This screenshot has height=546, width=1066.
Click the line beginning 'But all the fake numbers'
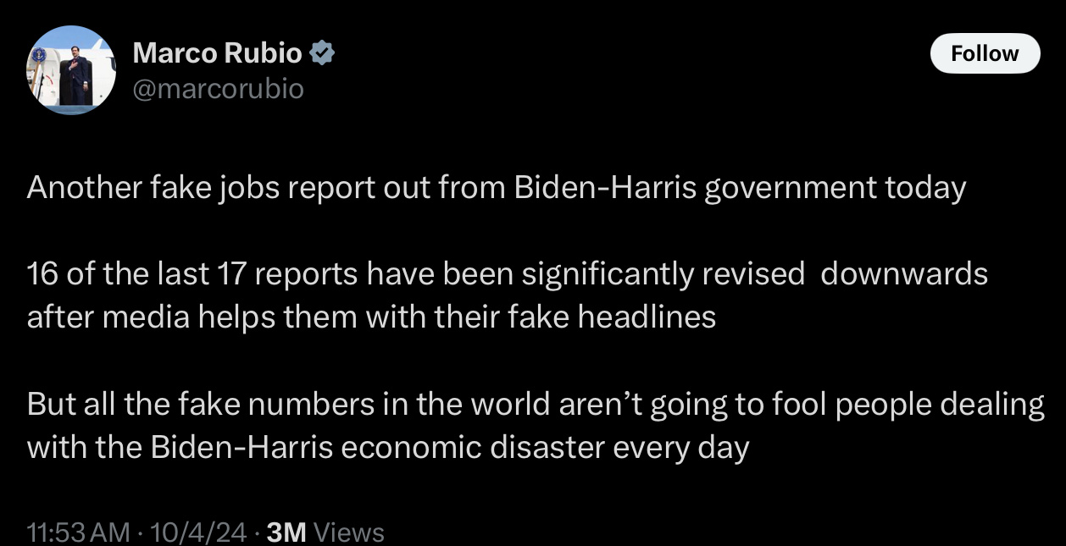[x=536, y=405]
